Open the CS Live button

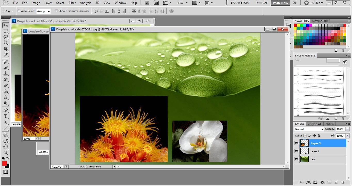[x=313, y=3]
